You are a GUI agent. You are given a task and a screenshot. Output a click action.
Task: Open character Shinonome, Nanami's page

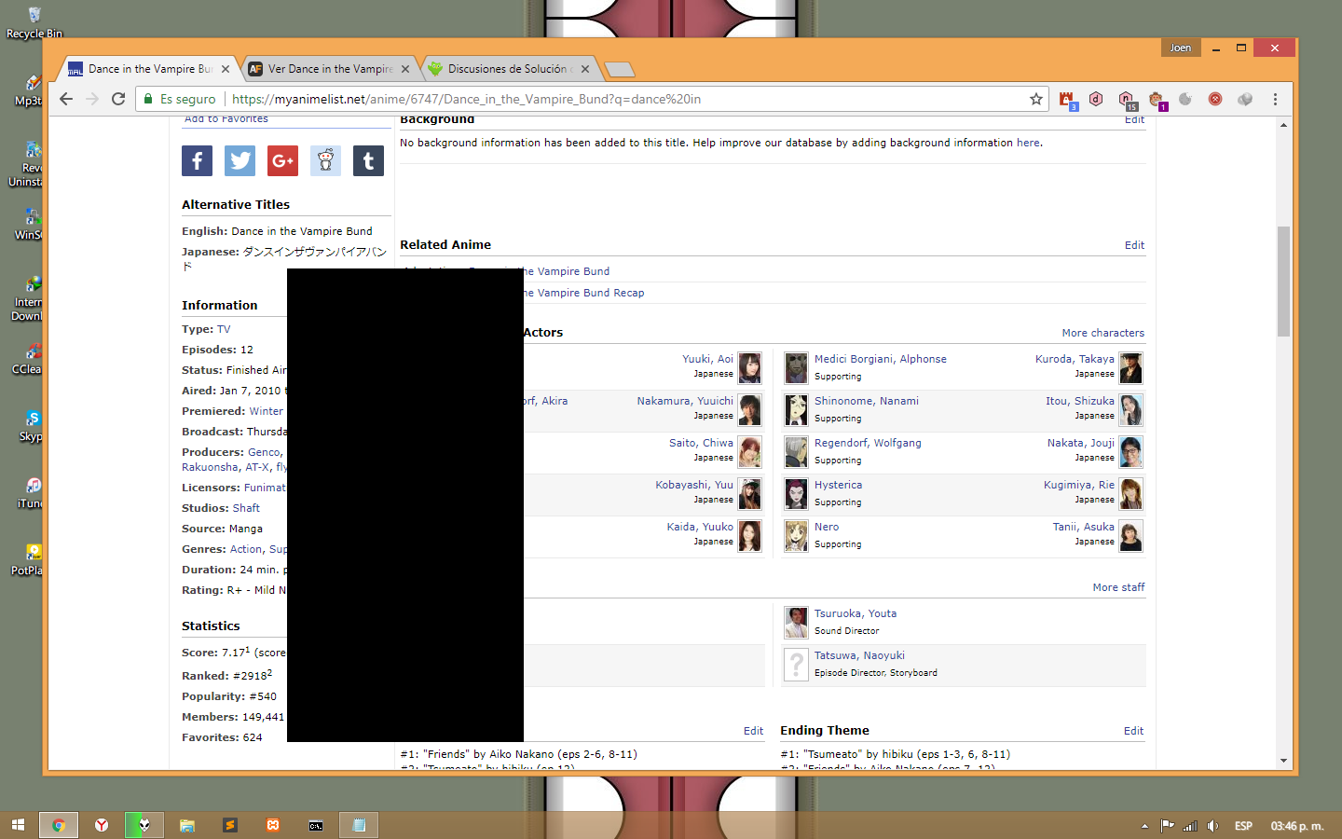867,401
